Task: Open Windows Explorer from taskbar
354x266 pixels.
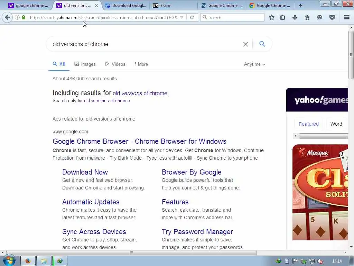Action: 44,261
